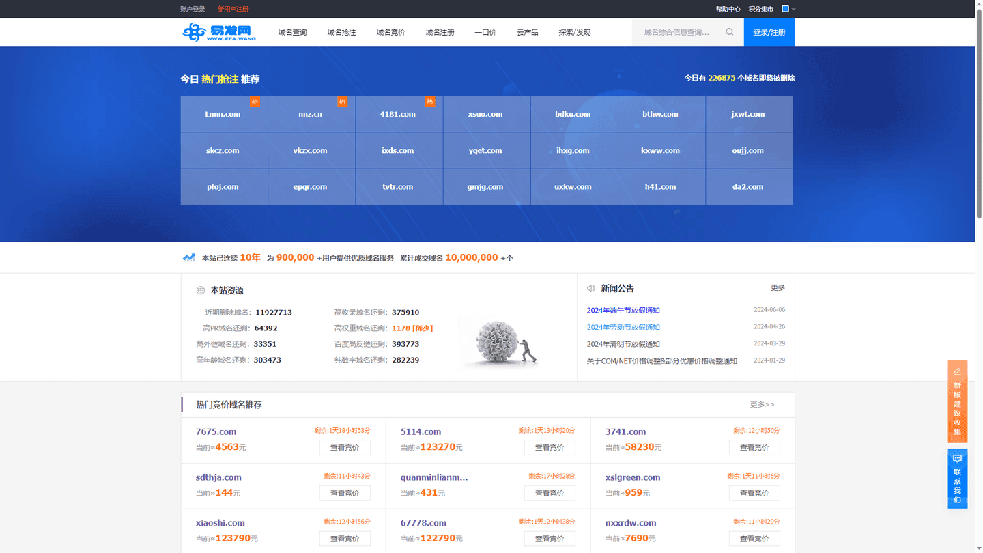The width and height of the screenshot is (983, 553).
Task: Click 更多 in the news panel
Action: 778,288
